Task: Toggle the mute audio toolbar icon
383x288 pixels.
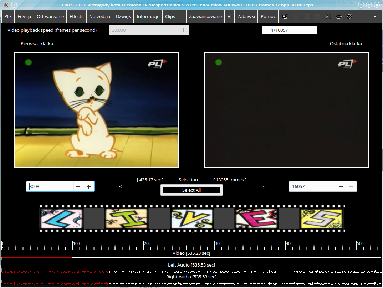Action: point(349,16)
